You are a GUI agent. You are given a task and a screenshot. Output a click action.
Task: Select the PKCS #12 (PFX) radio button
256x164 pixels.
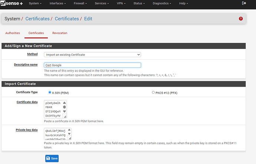153,92
